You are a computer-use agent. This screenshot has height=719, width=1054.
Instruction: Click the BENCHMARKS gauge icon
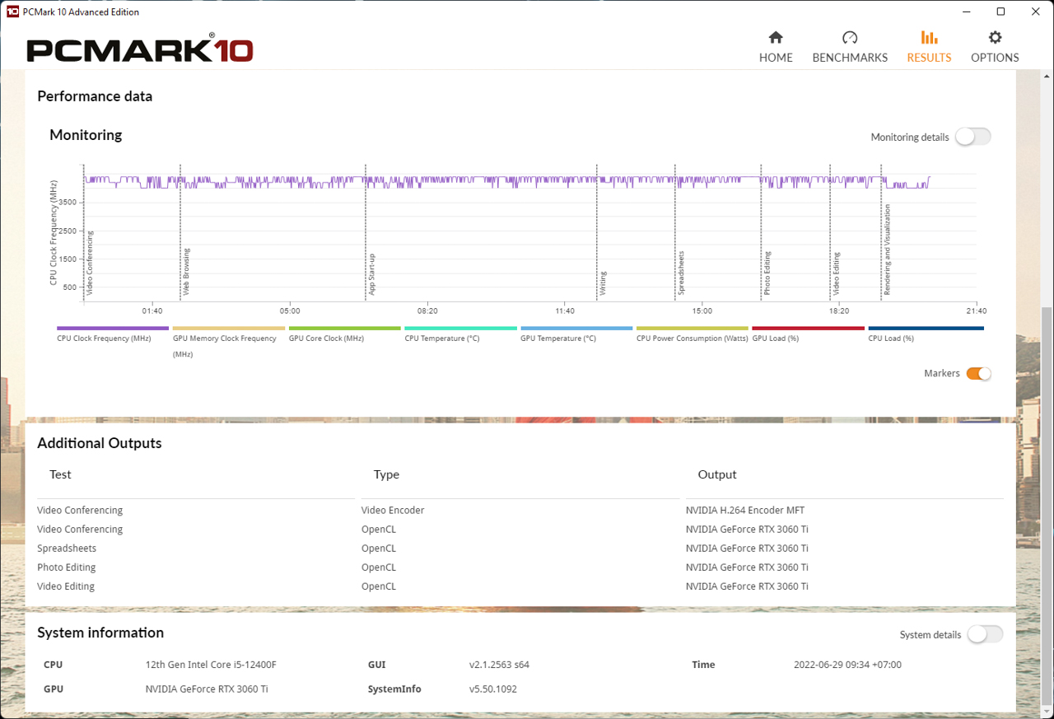click(850, 38)
